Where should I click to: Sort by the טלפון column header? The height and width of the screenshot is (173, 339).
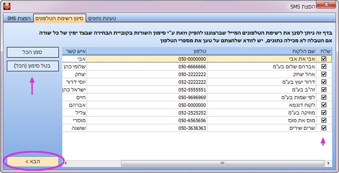pyautogui.click(x=147, y=51)
